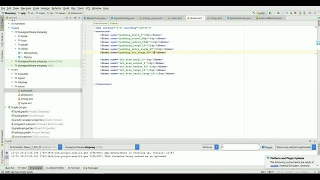Open the Analyze menu

point(45,8)
